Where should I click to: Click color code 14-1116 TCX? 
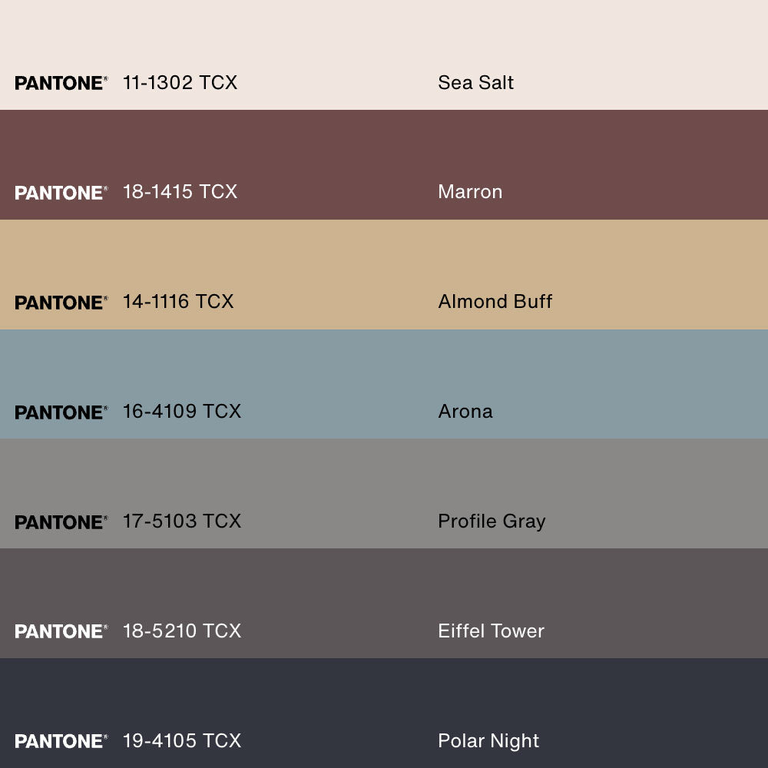pos(178,302)
